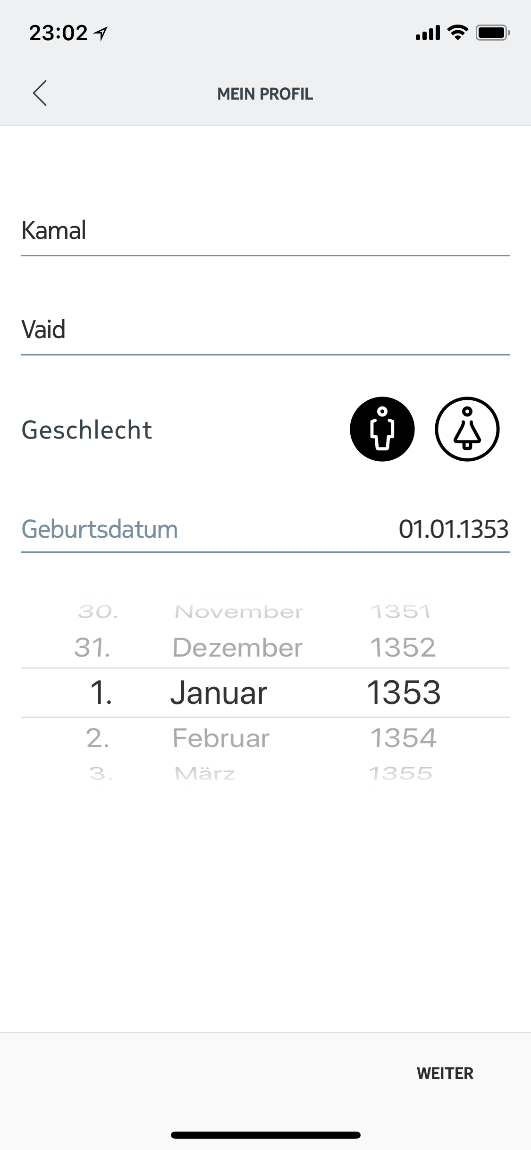Pick Februar in the month wheel
Screen dimensions: 531x1150
tap(221, 738)
